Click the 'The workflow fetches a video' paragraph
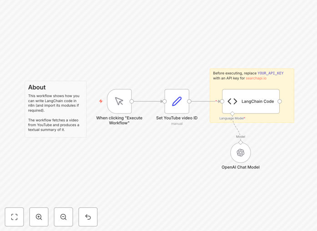 tap(54, 125)
